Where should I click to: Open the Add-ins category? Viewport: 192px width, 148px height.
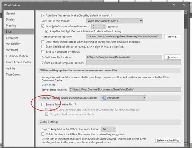tap(19, 69)
